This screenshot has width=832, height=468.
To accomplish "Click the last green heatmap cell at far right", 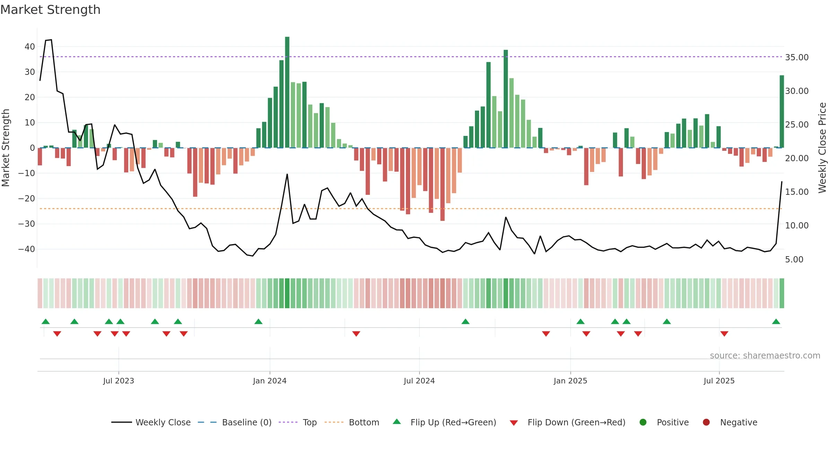I will (x=782, y=293).
